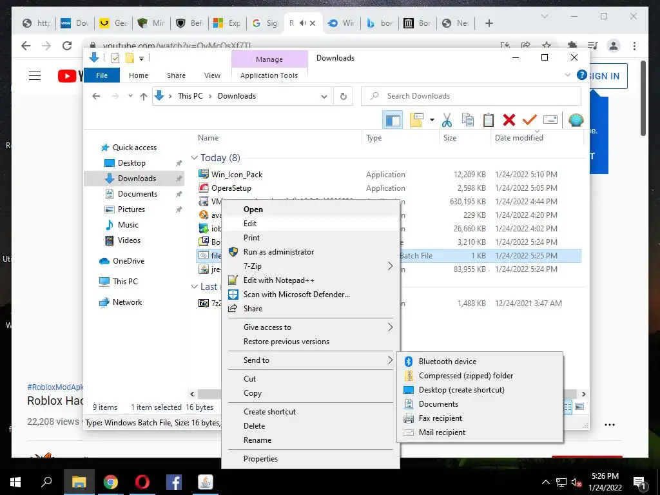Switch to the Share ribbon tab
This screenshot has height=495, width=660.
(x=176, y=75)
